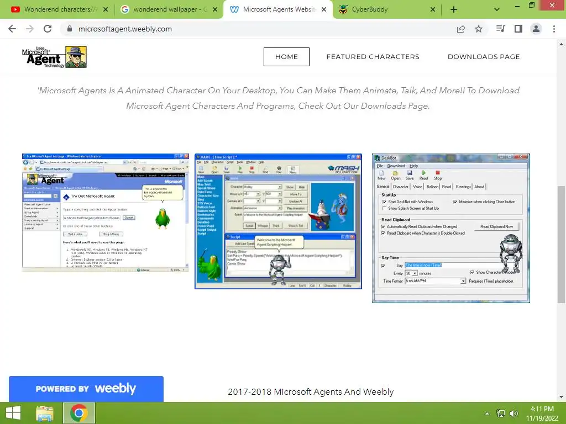This screenshot has width=566, height=424.
Task: Click the Powered by Weebly banner
Action: tap(86, 389)
